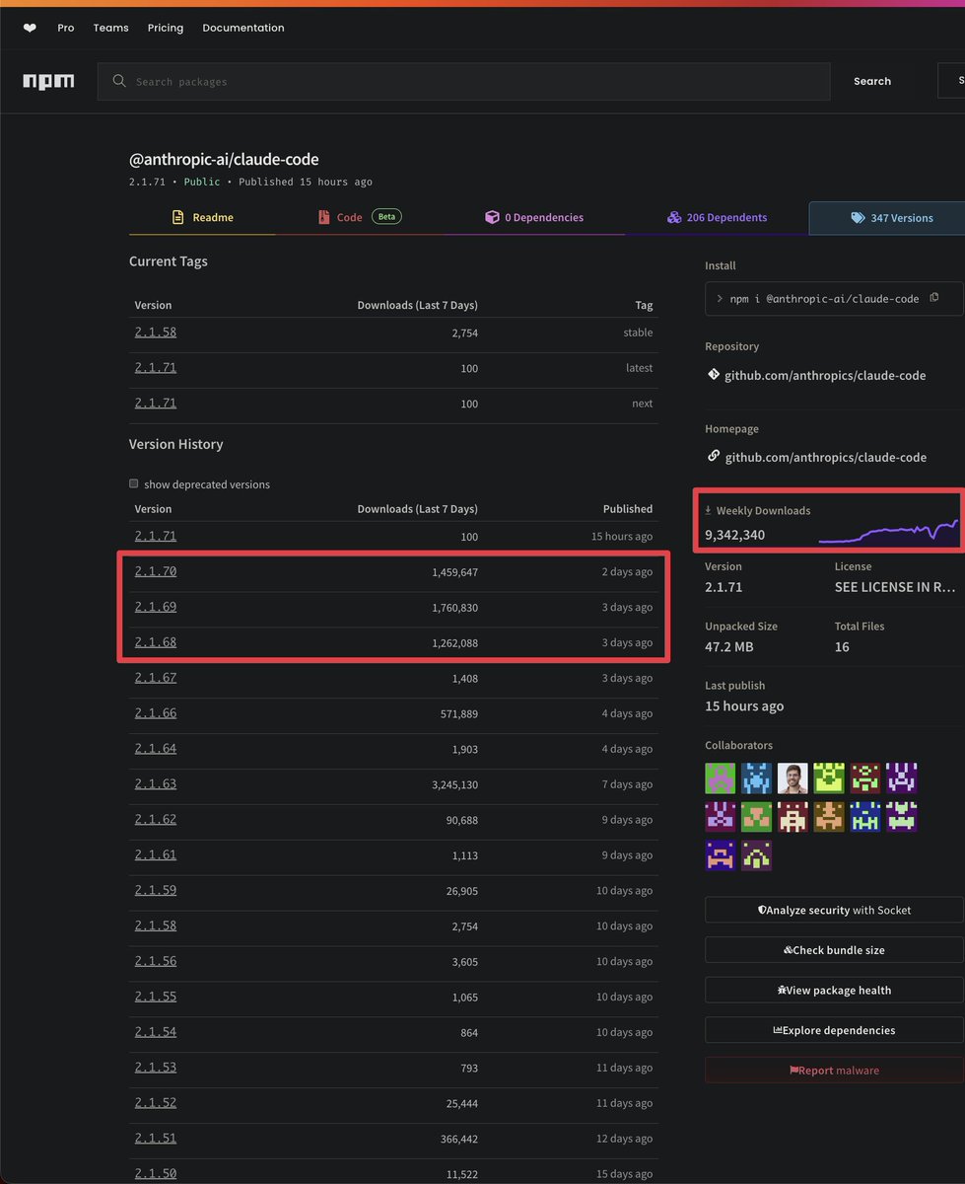The height and width of the screenshot is (1184, 965).
Task: Open the first green collaborator avatar
Action: tap(721, 778)
